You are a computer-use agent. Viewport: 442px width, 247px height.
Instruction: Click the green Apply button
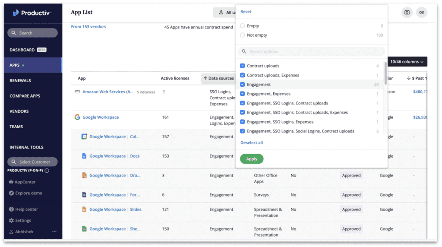[x=252, y=159]
